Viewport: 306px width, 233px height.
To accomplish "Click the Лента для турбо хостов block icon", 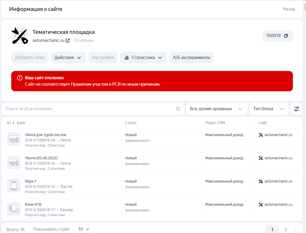I will (14, 139).
